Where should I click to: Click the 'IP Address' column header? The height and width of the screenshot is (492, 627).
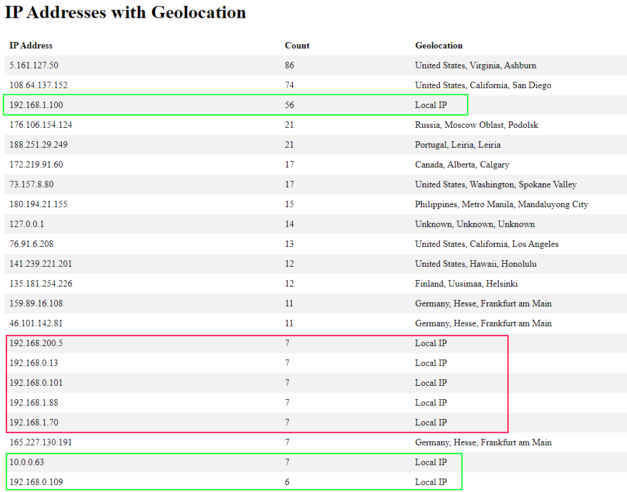tap(31, 46)
